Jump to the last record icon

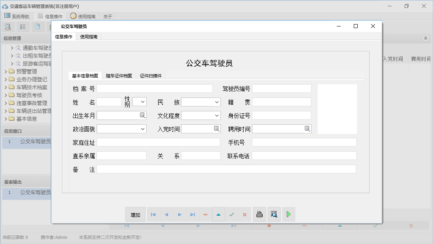[x=192, y=214]
